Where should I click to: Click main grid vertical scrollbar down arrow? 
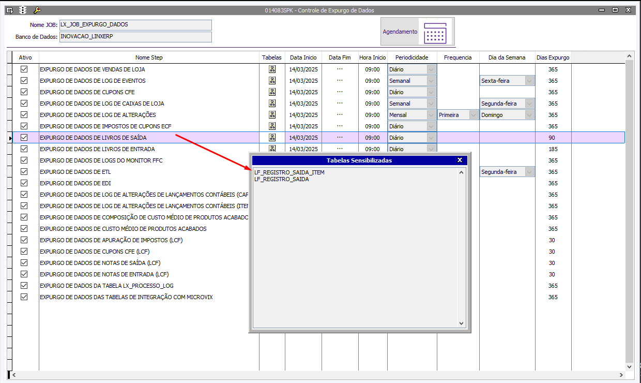pos(629,366)
